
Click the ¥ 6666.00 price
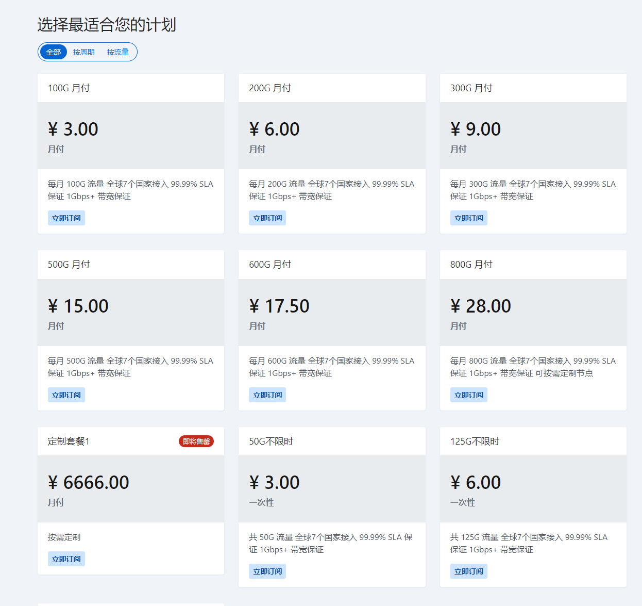[x=89, y=483]
